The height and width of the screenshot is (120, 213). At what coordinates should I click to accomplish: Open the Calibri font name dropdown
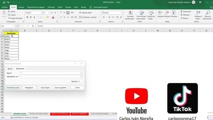point(41,13)
